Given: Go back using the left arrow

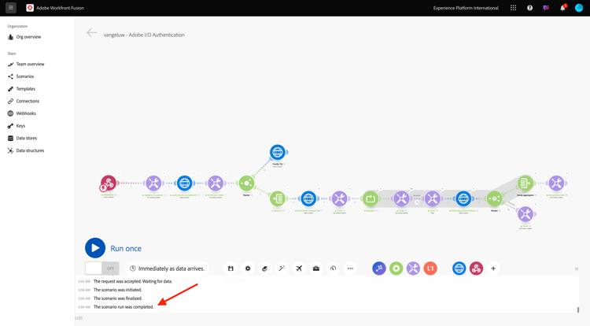Looking at the screenshot, I should click(x=92, y=33).
